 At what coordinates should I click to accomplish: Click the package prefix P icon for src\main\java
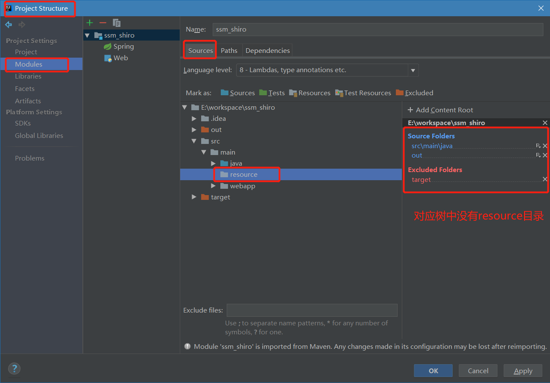click(x=539, y=146)
